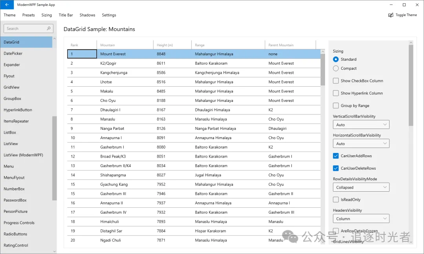
Task: Enable the IsReadOnly checkbox
Action: coord(336,200)
